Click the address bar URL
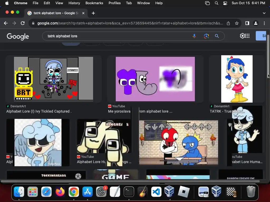The width and height of the screenshot is (270, 202). coord(130,23)
